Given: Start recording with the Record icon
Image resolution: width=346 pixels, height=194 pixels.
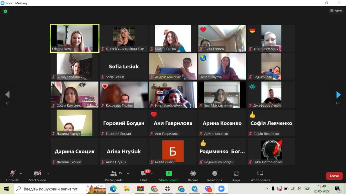Looking at the screenshot, I should point(193,175).
